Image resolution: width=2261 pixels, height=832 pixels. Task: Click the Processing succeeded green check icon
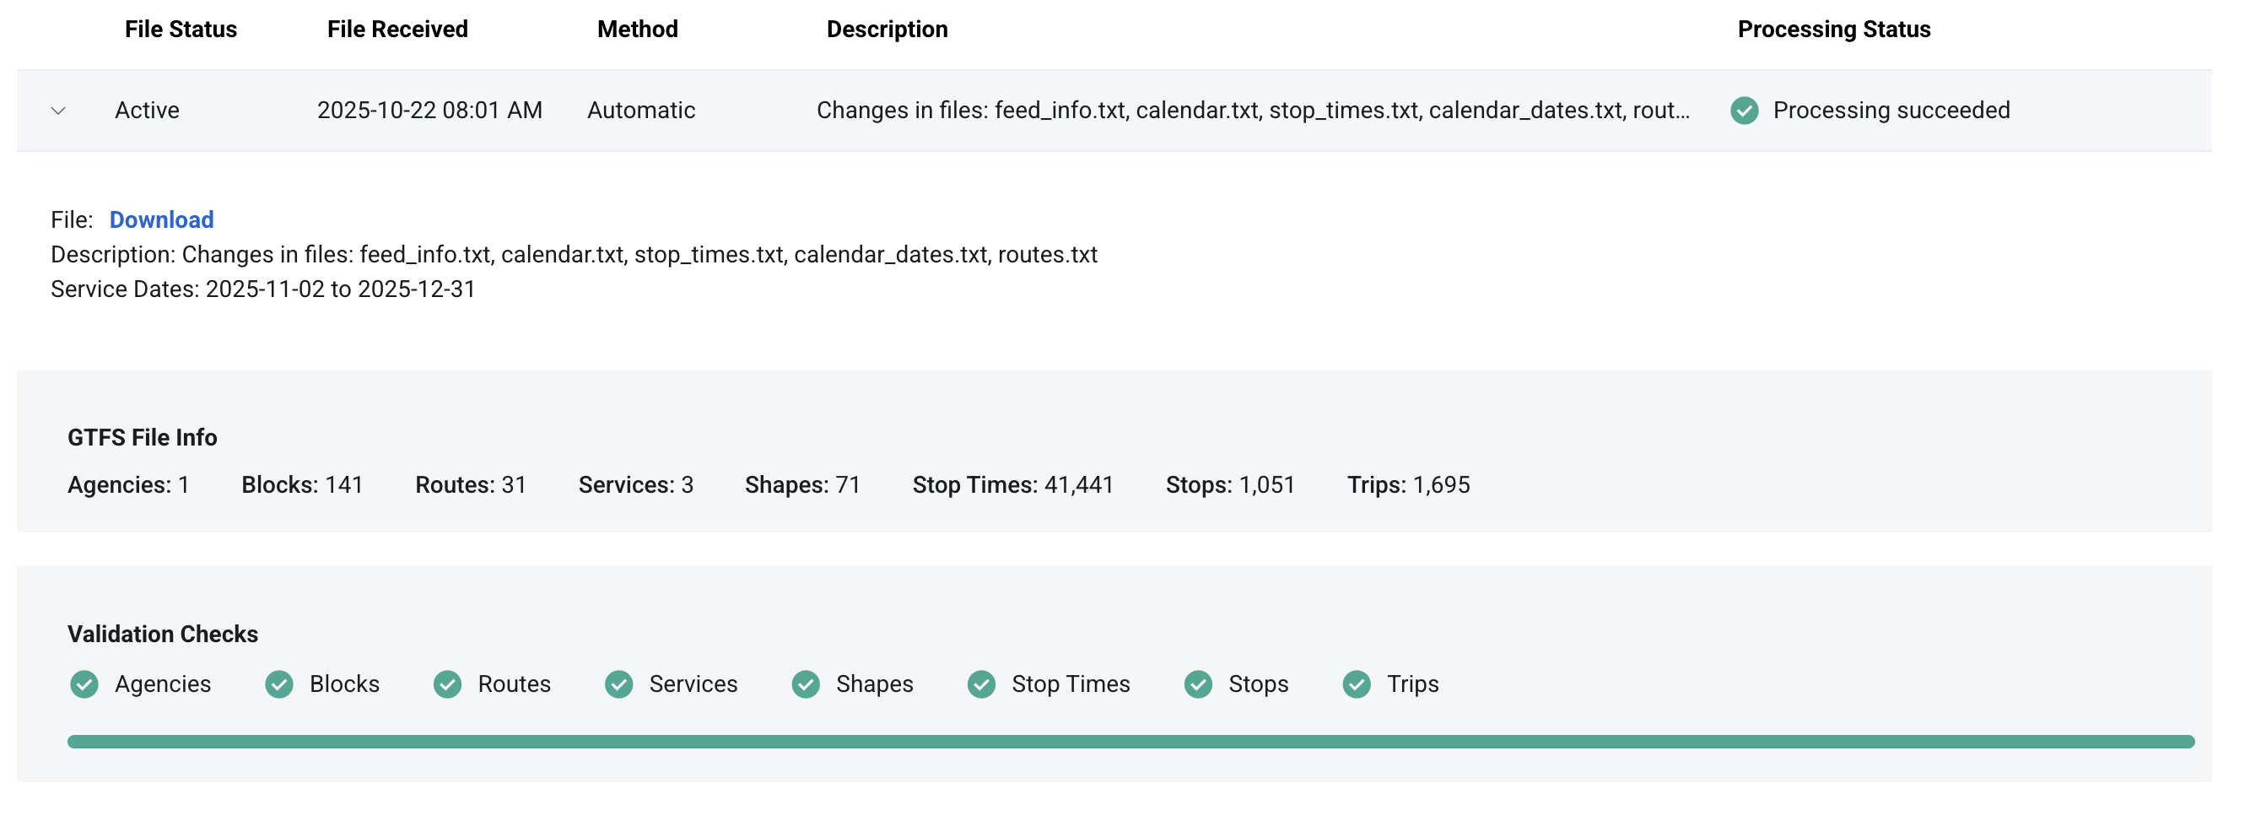(x=1743, y=111)
